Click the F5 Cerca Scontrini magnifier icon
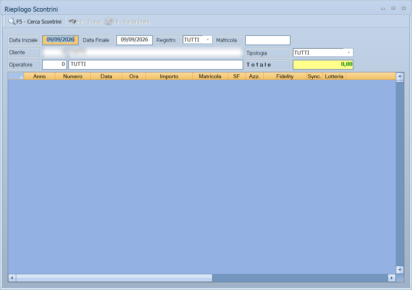 12,22
